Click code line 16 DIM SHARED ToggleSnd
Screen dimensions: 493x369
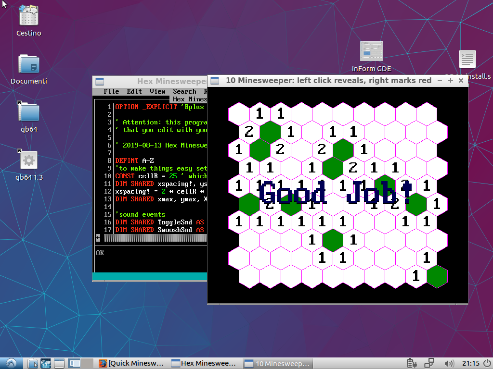160,222
